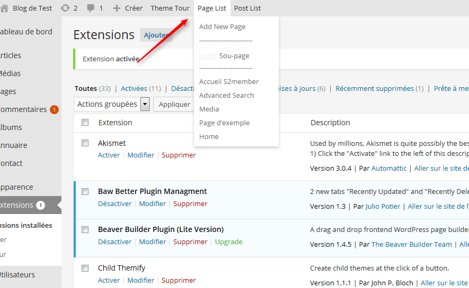Screen dimensions: 469x288
Task: Select the draft Sou-page entry
Action: (x=224, y=56)
